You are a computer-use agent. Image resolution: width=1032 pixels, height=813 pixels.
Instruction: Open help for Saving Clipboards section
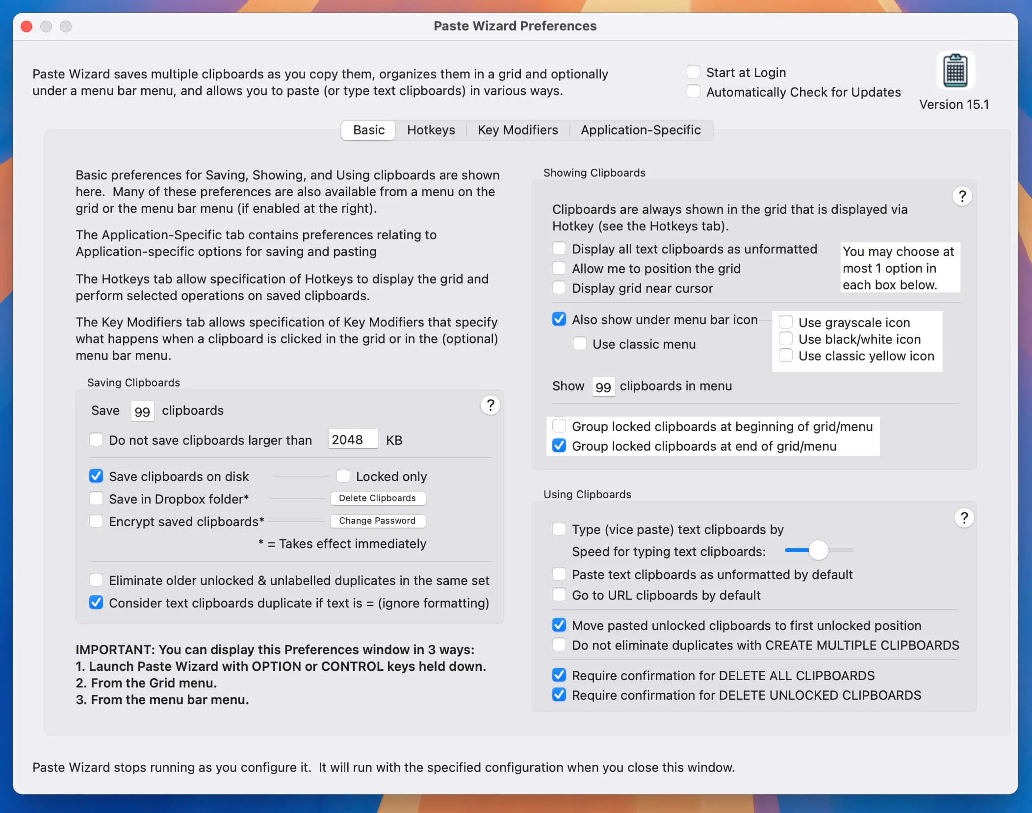[490, 406]
